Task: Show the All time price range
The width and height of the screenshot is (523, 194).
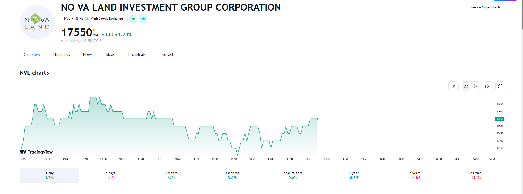Action: (x=476, y=175)
